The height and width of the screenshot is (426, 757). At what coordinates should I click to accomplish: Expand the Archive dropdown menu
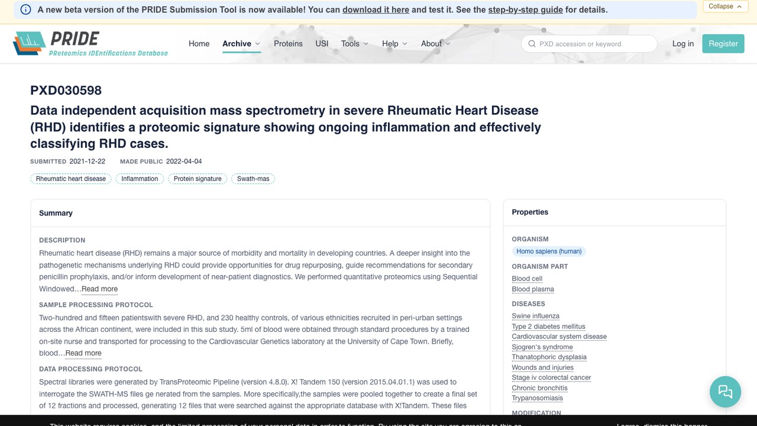(x=241, y=44)
